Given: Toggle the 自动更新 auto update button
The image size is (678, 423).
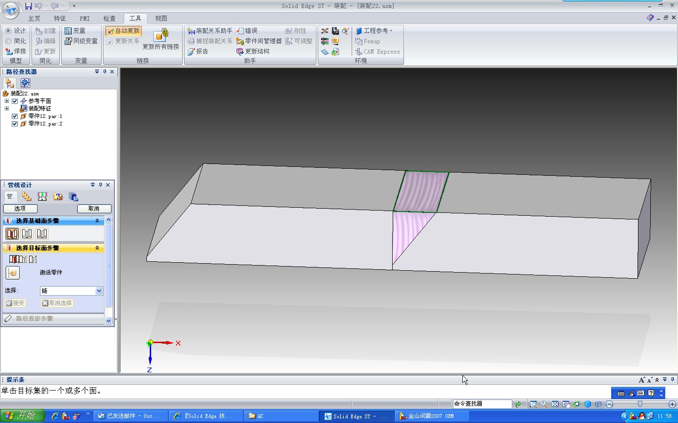Looking at the screenshot, I should click(x=123, y=31).
